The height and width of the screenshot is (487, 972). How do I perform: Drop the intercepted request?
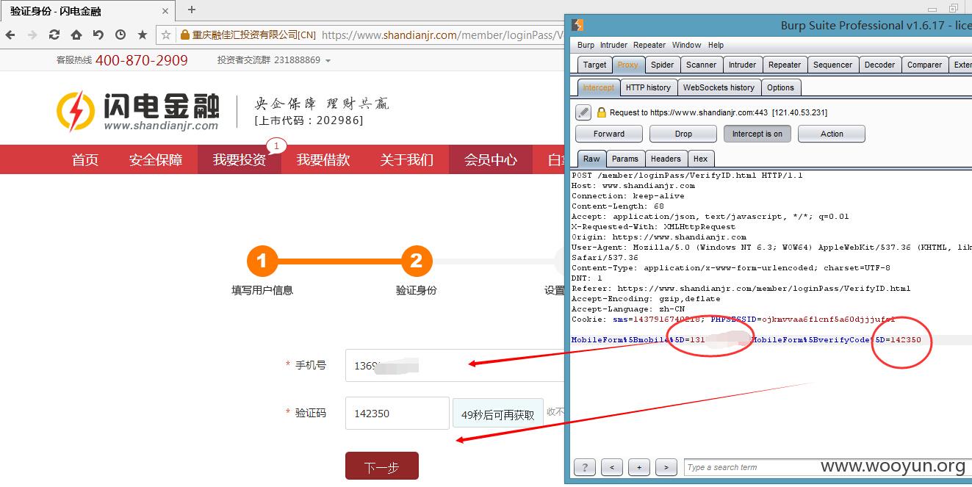[683, 134]
